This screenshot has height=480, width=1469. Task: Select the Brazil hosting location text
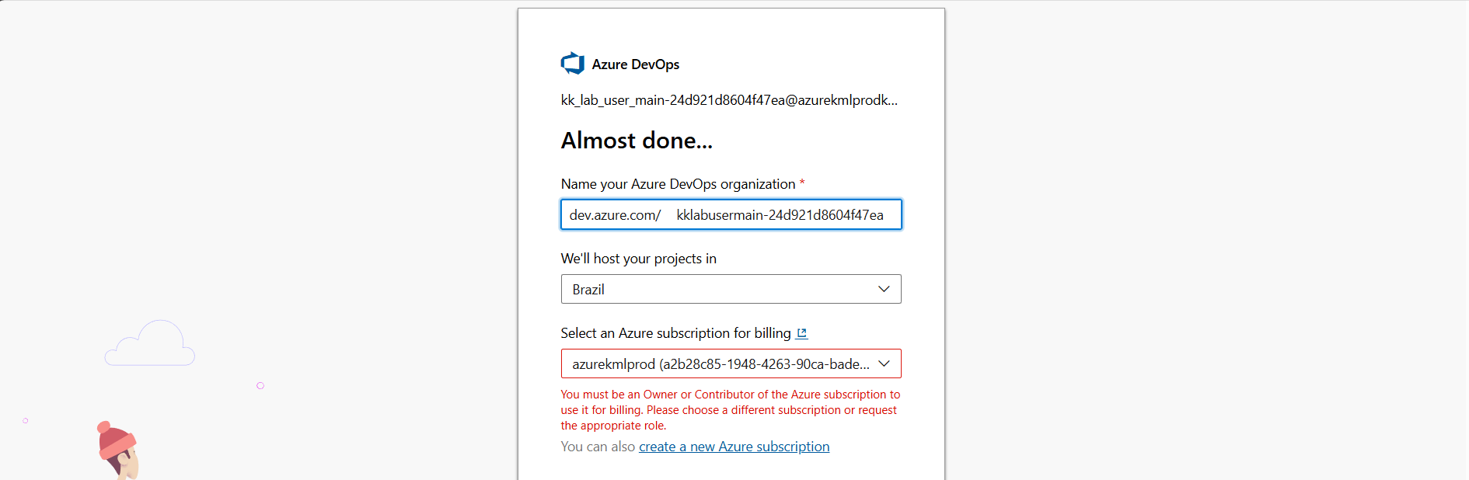[588, 290]
